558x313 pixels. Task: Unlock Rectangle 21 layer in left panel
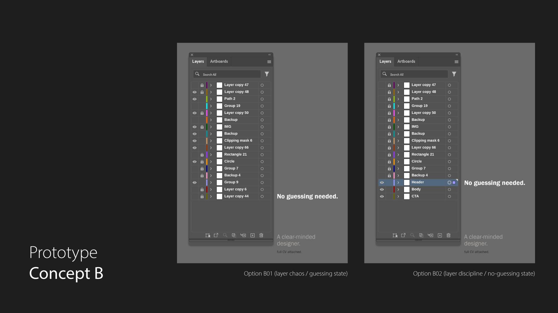tap(202, 155)
